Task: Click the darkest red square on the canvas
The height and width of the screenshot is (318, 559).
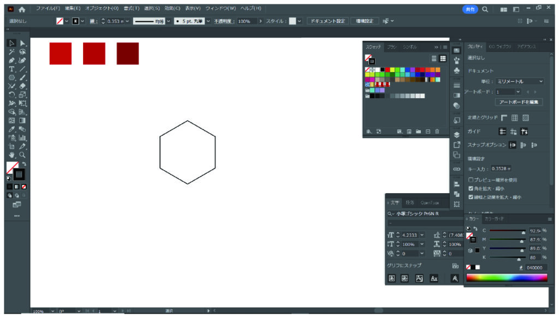Action: tap(128, 53)
